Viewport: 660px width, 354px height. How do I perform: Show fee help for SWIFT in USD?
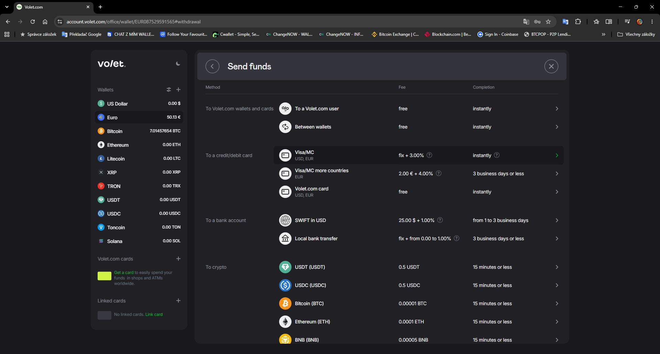(x=440, y=220)
